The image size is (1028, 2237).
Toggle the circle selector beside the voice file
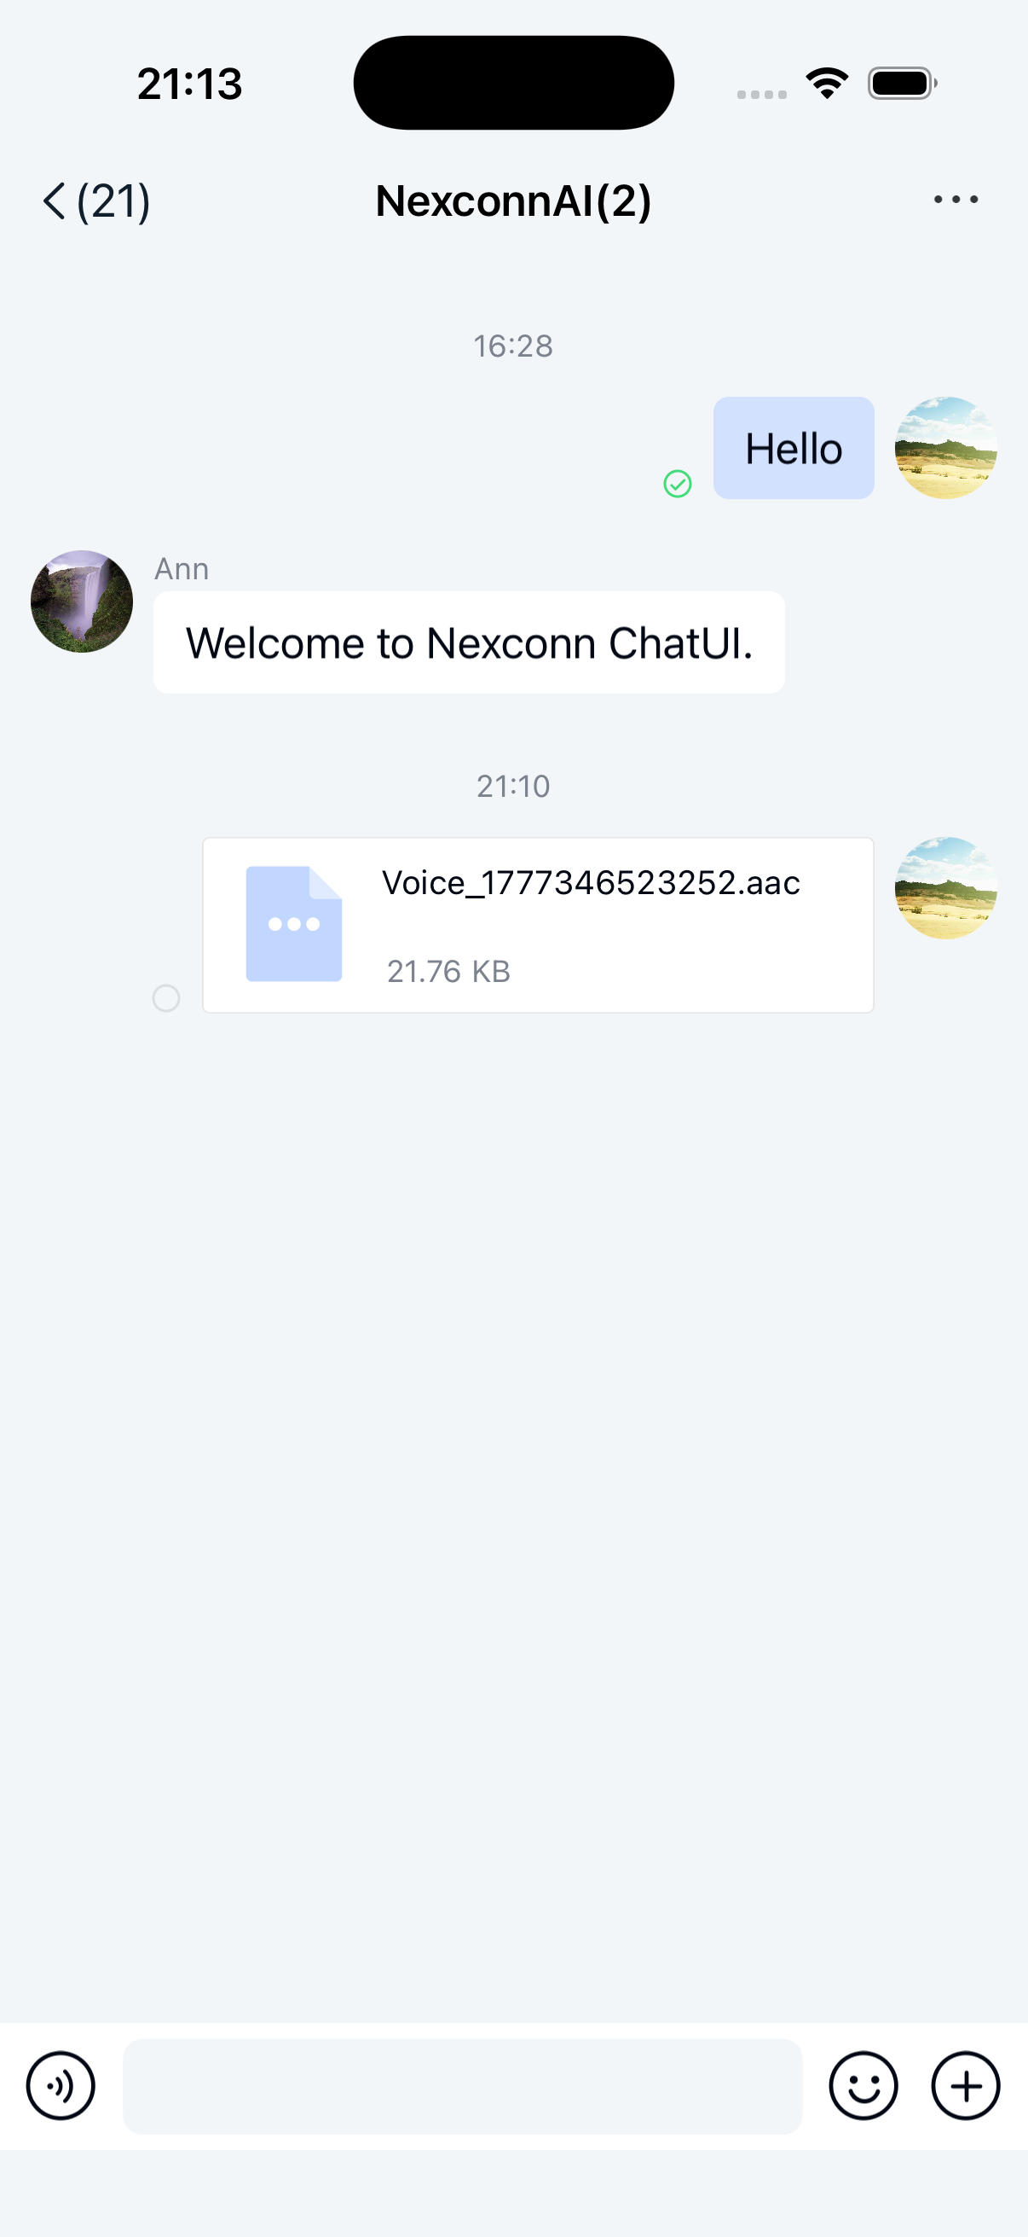(166, 999)
